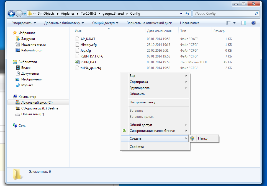Select the RSBN_DAT Excel file icon
Image resolution: width=267 pixels, height=186 pixels.
pos(77,62)
